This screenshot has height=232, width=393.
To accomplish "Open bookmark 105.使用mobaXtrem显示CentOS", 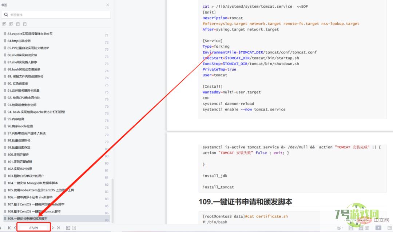I will 41,190.
